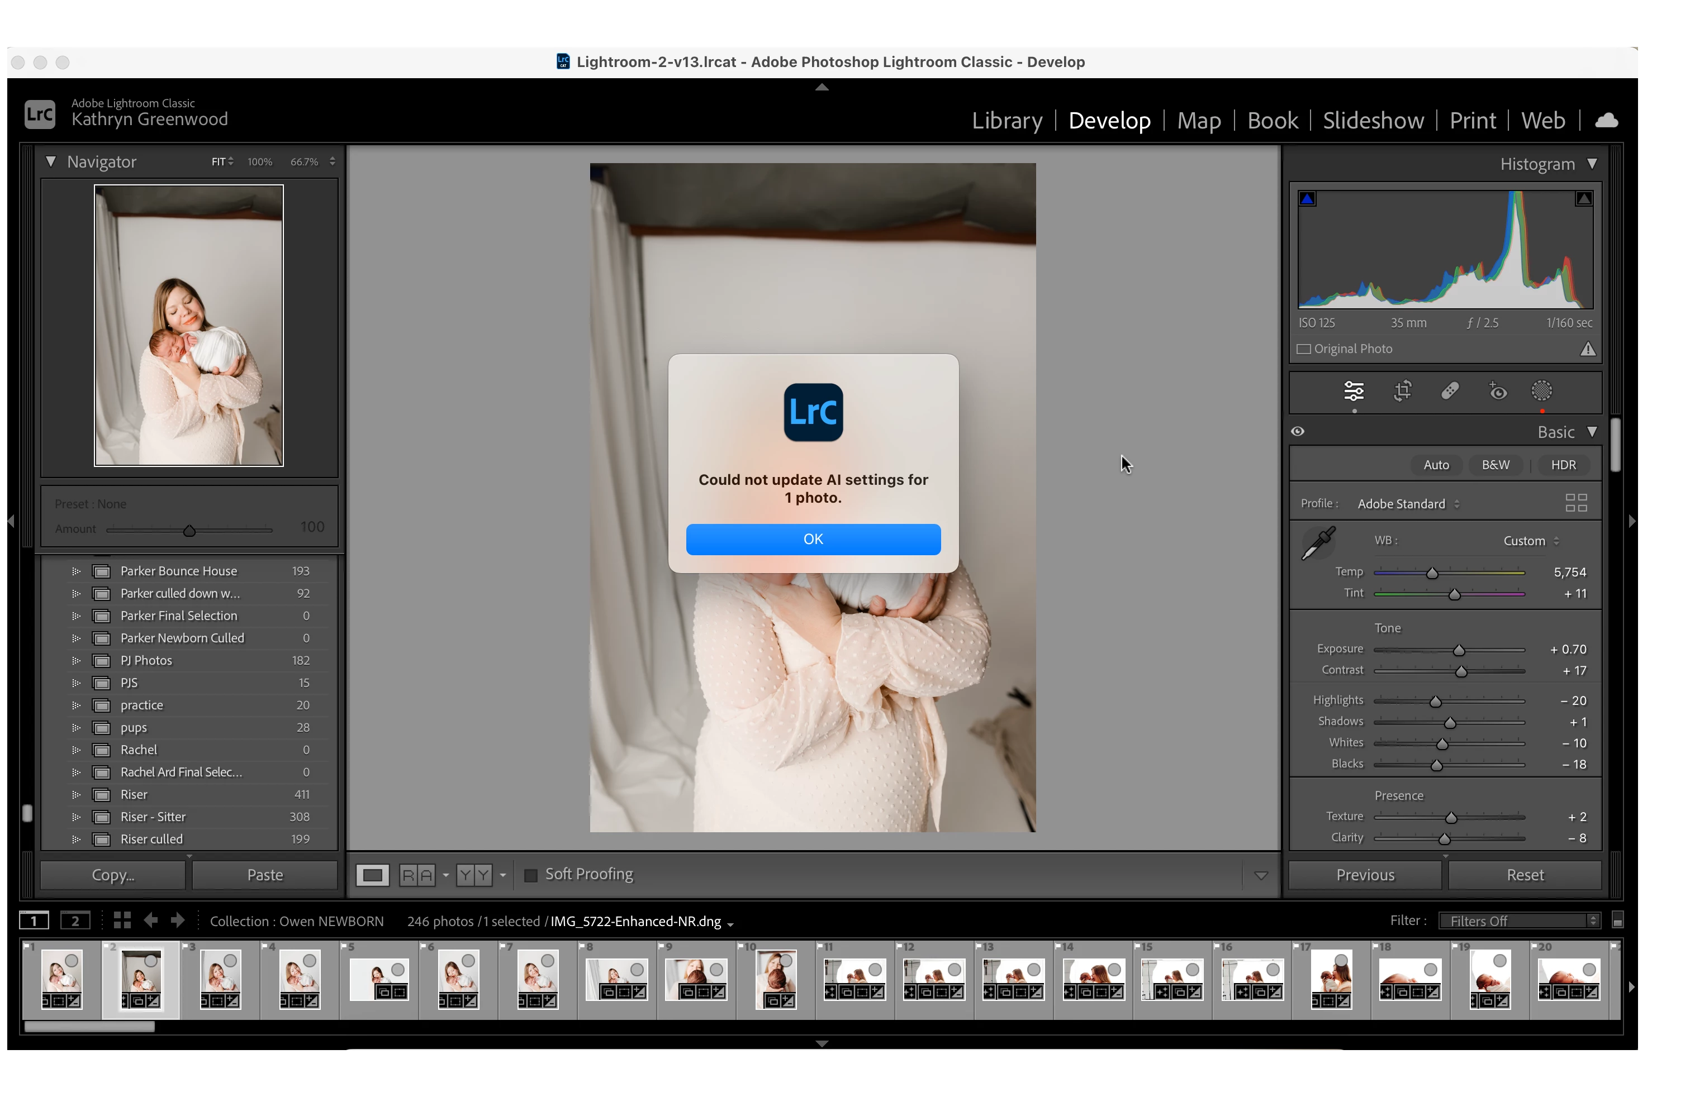Open the Filters Off dropdown
1690x1097 pixels.
1519,920
